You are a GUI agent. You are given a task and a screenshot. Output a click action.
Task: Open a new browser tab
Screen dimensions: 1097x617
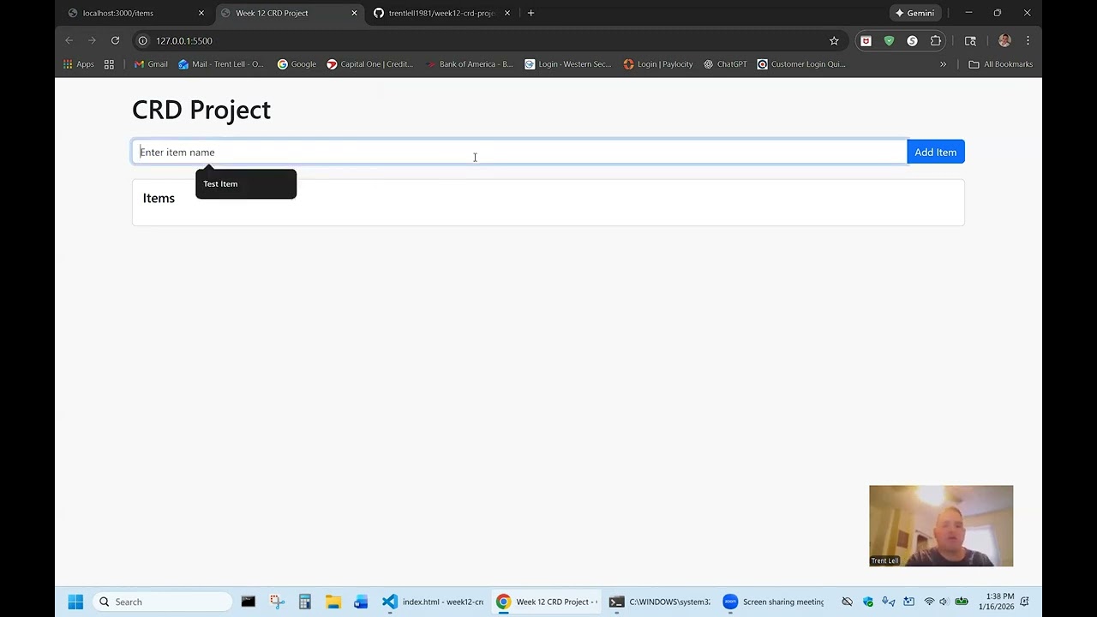click(x=531, y=13)
